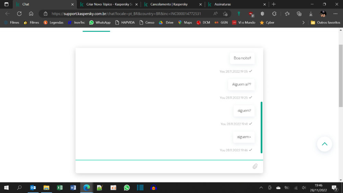Click the page vertical scrollbar
The height and width of the screenshot is (193, 343).
(341, 76)
